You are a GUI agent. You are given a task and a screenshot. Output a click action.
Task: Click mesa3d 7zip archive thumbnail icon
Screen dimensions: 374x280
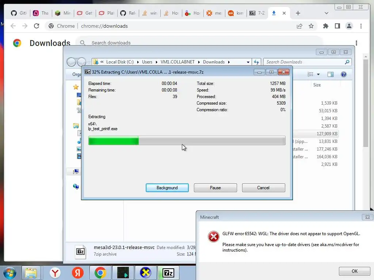coord(80,252)
